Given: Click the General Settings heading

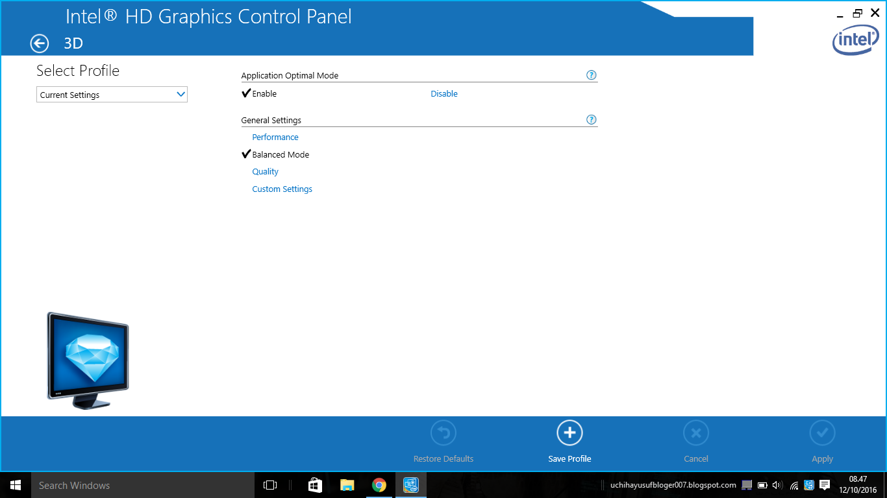Looking at the screenshot, I should coord(271,121).
